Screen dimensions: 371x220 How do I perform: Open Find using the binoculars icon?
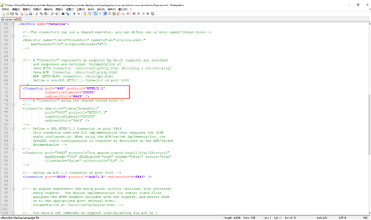click(x=63, y=14)
